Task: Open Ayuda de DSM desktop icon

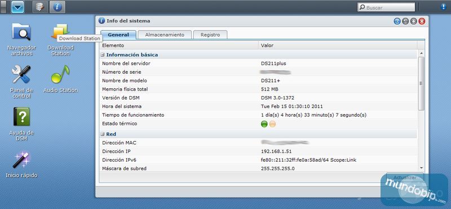Action: click(x=21, y=124)
